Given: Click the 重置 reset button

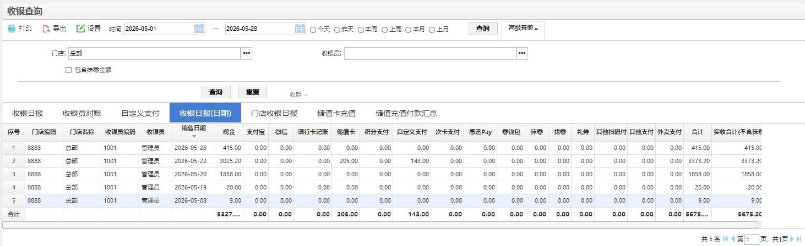Looking at the screenshot, I should point(253,92).
